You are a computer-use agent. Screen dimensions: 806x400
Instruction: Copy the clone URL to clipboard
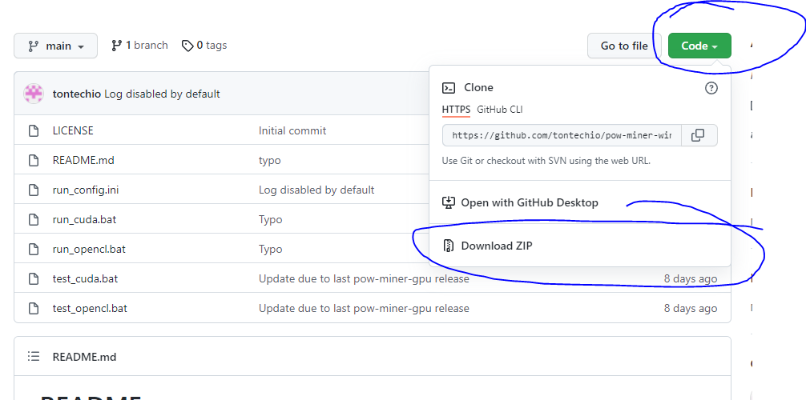pos(698,135)
